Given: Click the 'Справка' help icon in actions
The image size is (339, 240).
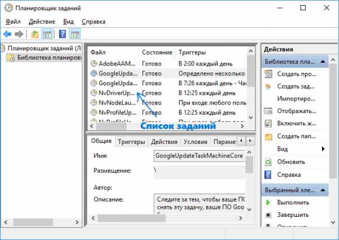Looking at the screenshot, I should [x=268, y=174].
